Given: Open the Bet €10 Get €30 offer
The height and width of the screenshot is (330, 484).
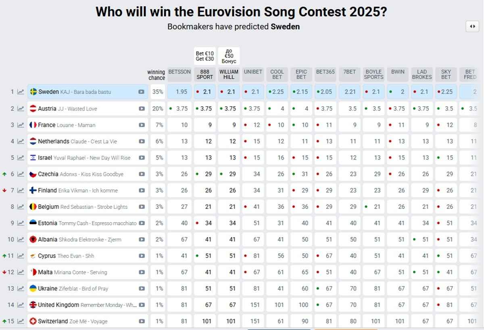Looking at the screenshot, I should click(205, 56).
